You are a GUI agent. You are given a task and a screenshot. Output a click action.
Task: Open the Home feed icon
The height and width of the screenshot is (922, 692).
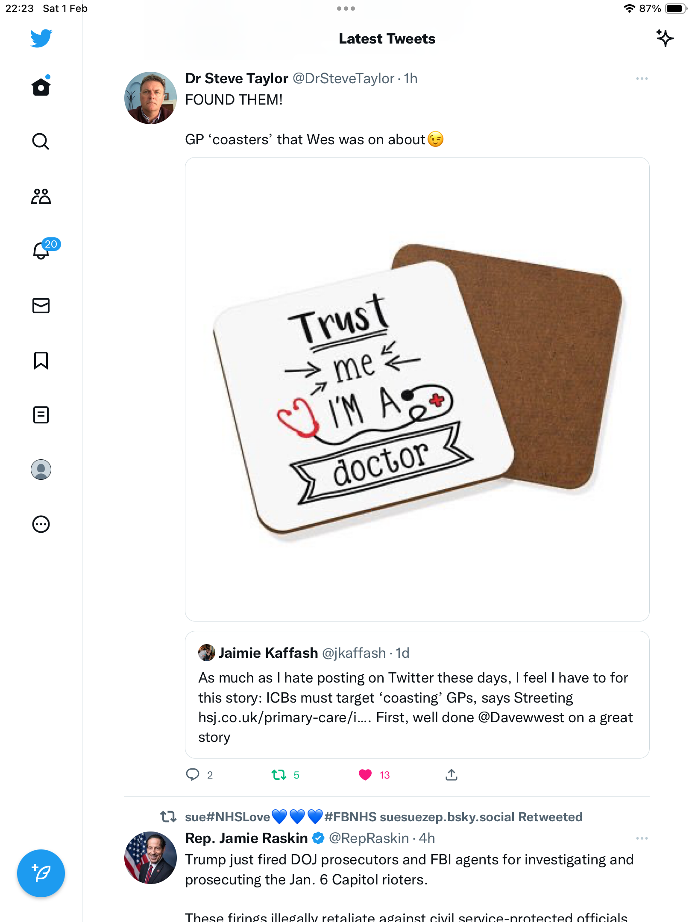pos(41,86)
